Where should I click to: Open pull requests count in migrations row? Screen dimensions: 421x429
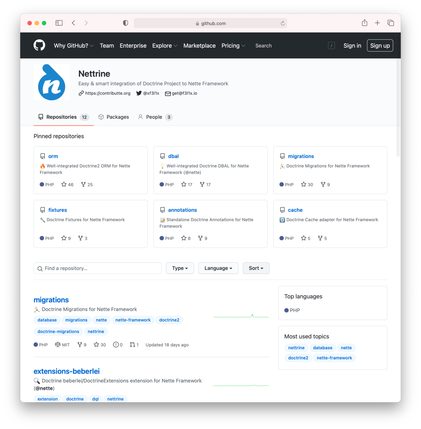(x=134, y=345)
